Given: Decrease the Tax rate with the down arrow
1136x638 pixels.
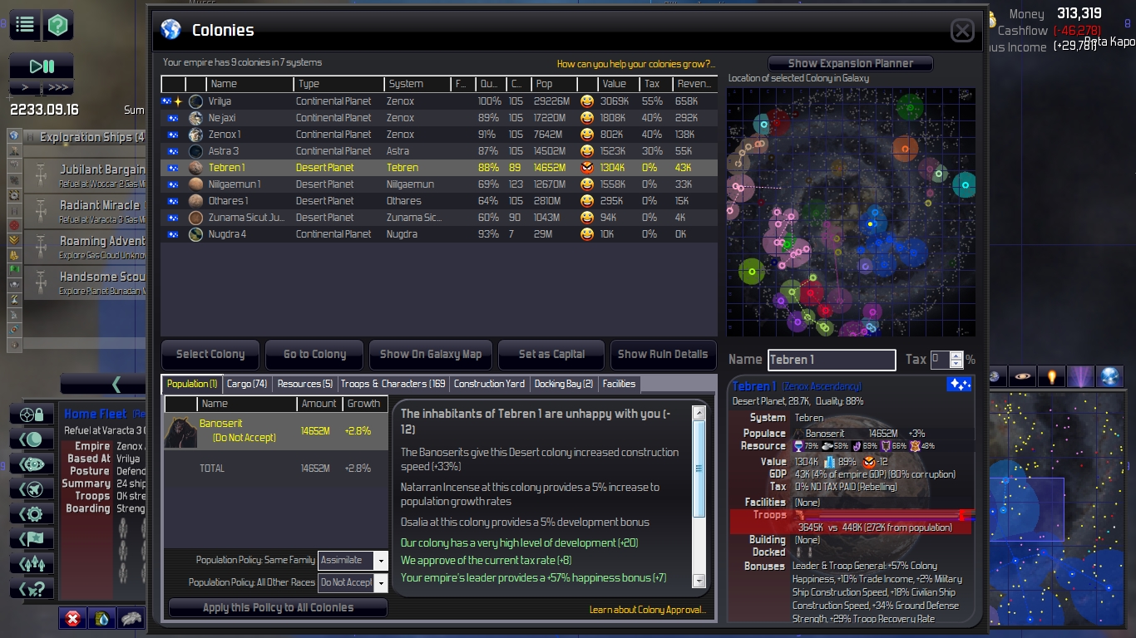Looking at the screenshot, I should pos(956,364).
